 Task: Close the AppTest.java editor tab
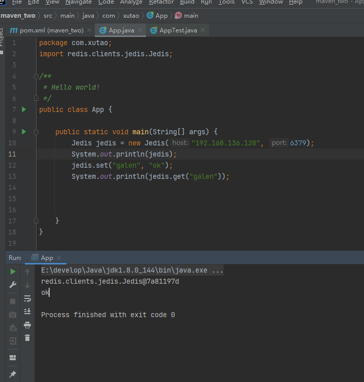(203, 30)
